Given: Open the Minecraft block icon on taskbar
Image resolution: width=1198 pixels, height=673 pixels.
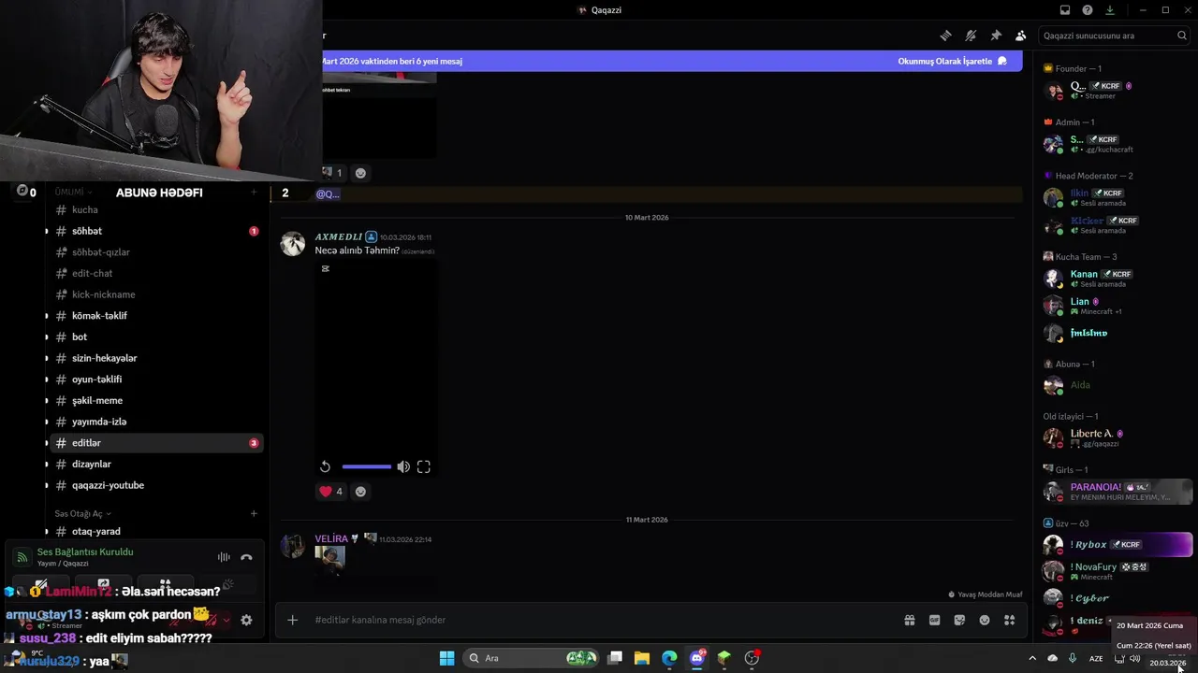Looking at the screenshot, I should coord(724,658).
